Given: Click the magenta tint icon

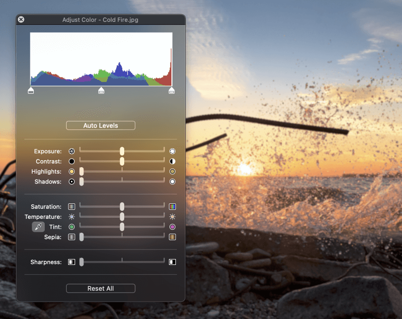Looking at the screenshot, I should pyautogui.click(x=172, y=227).
